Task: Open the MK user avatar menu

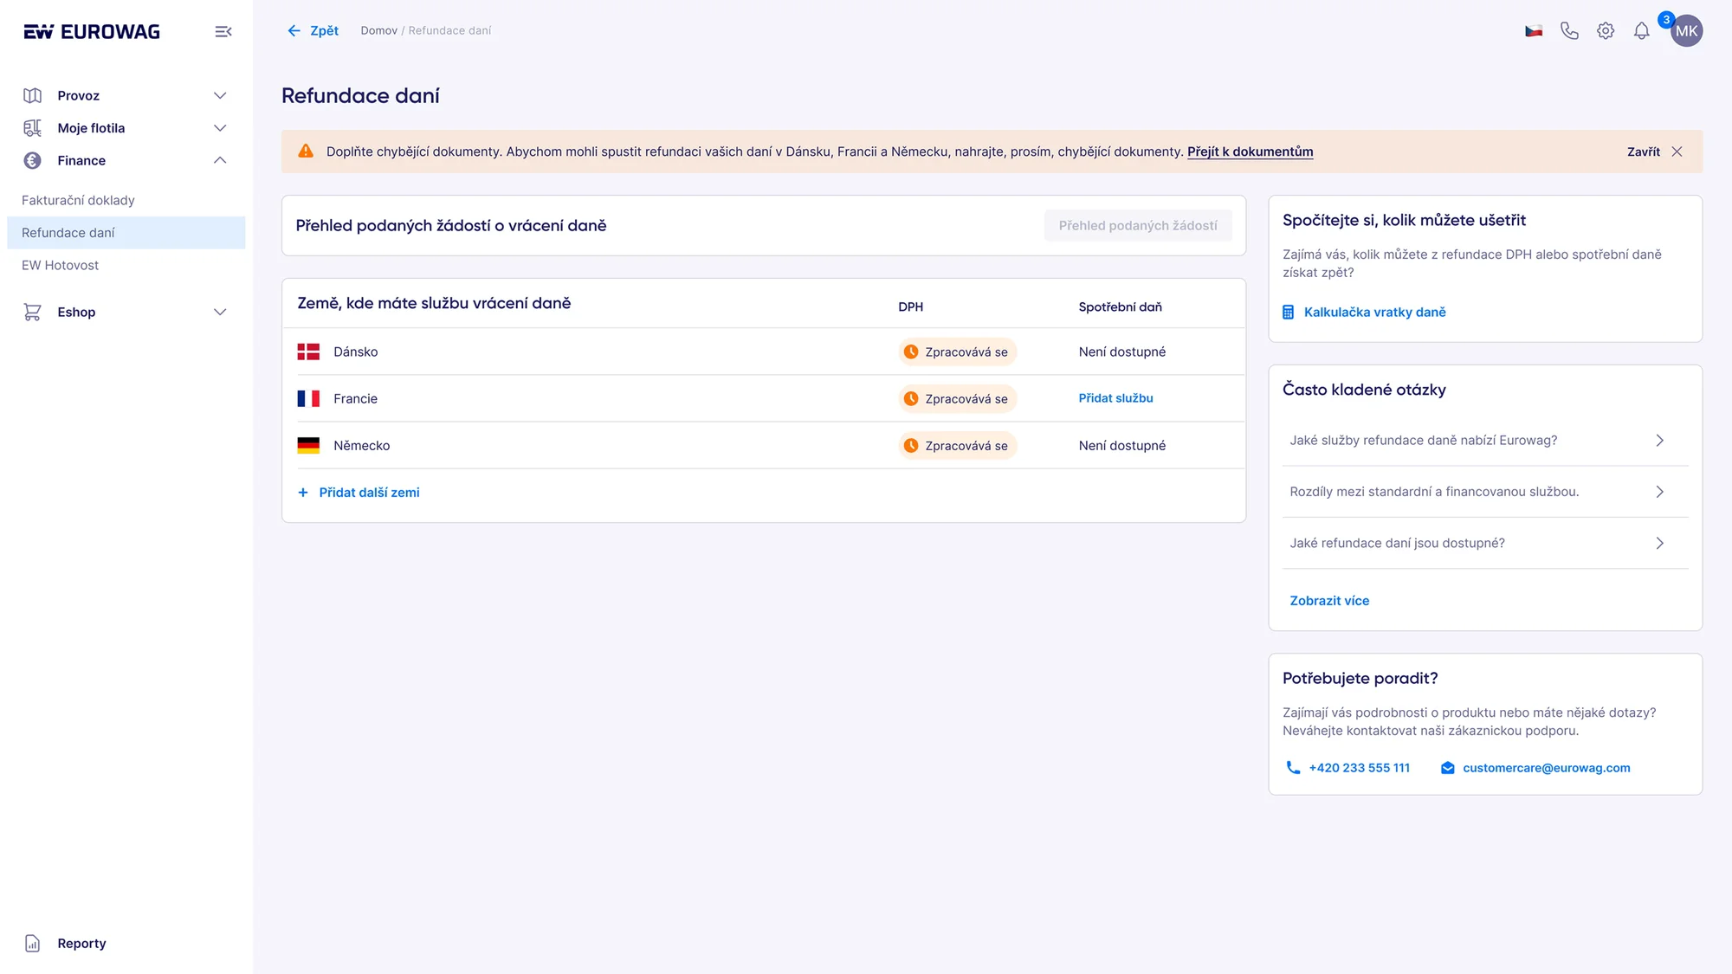Action: 1686,31
